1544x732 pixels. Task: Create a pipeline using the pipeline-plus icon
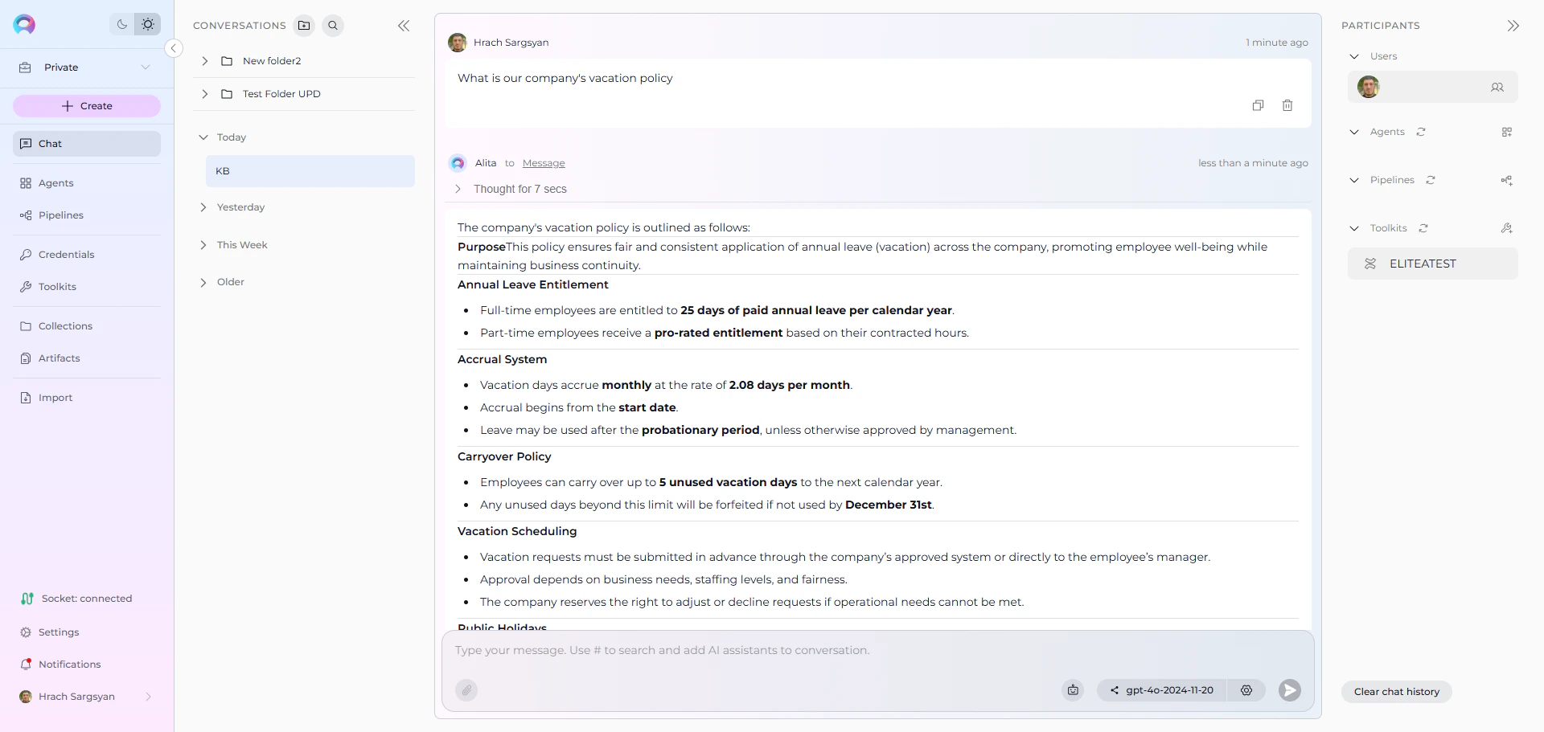(1508, 180)
